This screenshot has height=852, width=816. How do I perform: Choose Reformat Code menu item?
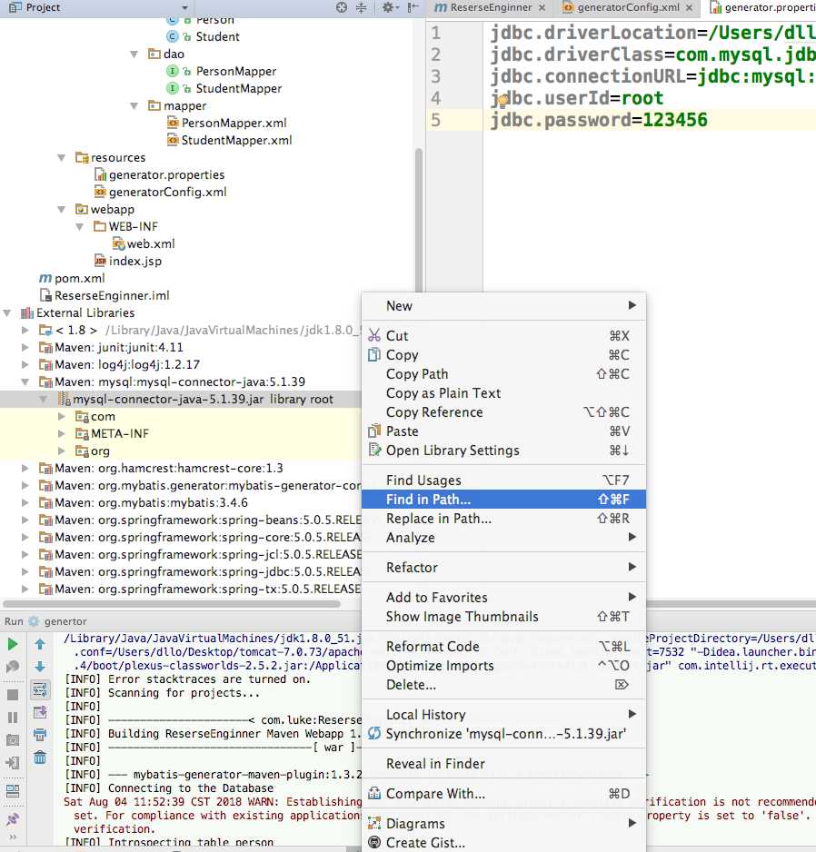[x=503, y=647]
